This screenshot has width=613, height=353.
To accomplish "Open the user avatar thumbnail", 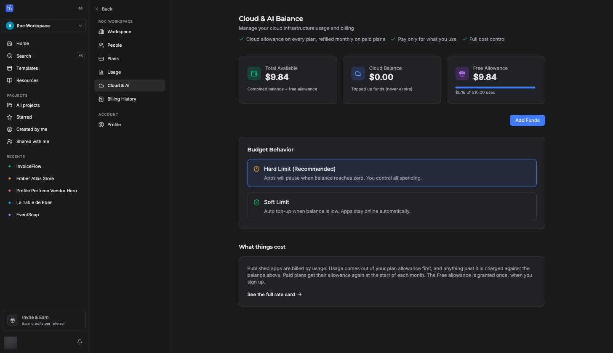I will 11,342.
